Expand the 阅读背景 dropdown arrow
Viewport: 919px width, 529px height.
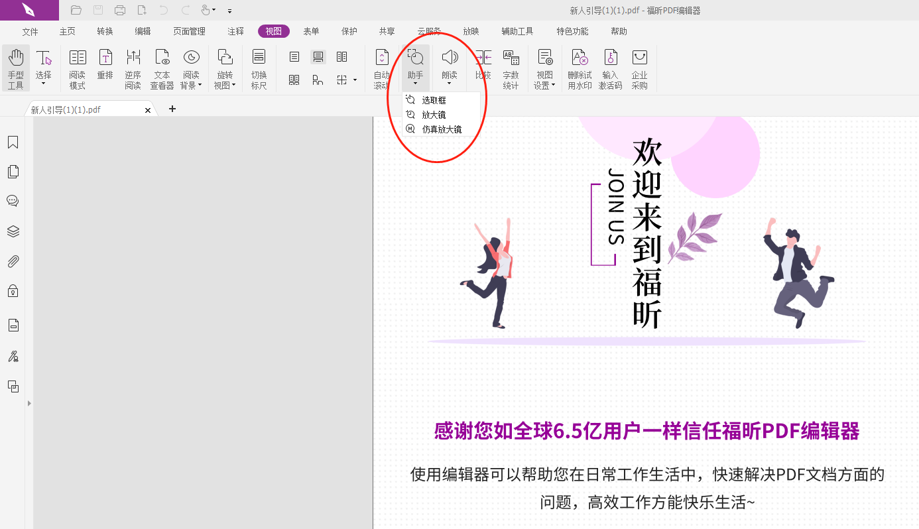click(200, 84)
